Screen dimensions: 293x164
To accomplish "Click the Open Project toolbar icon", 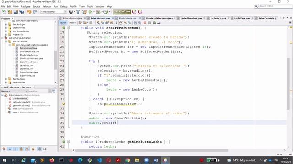I will [x=16, y=12].
